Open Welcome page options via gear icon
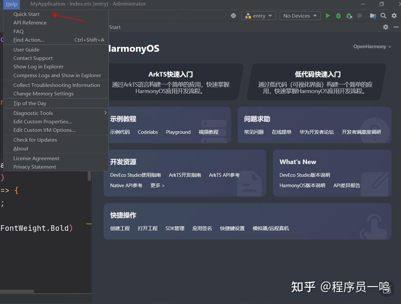Viewport: 401px width, 304px height. (386, 27)
